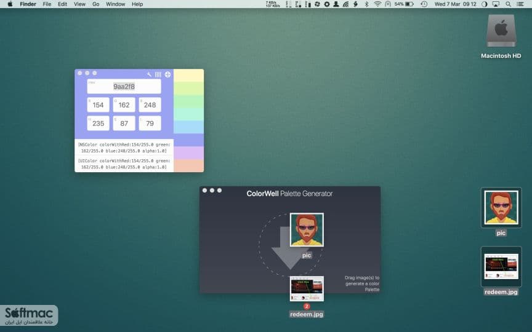
Task: Pick the mint aqua swatch
Action: tap(188, 114)
